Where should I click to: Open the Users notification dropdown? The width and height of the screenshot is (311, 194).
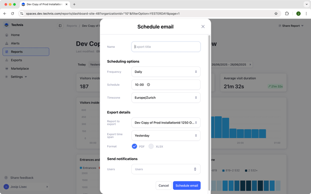coord(166,169)
